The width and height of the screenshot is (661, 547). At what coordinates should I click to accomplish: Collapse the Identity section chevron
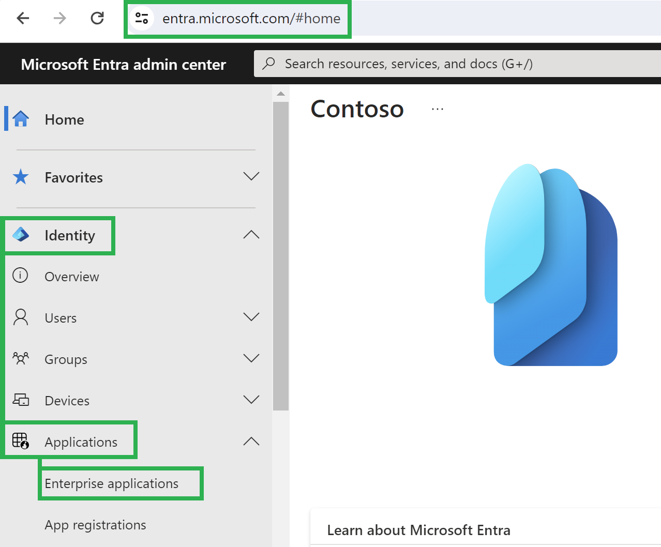point(251,235)
